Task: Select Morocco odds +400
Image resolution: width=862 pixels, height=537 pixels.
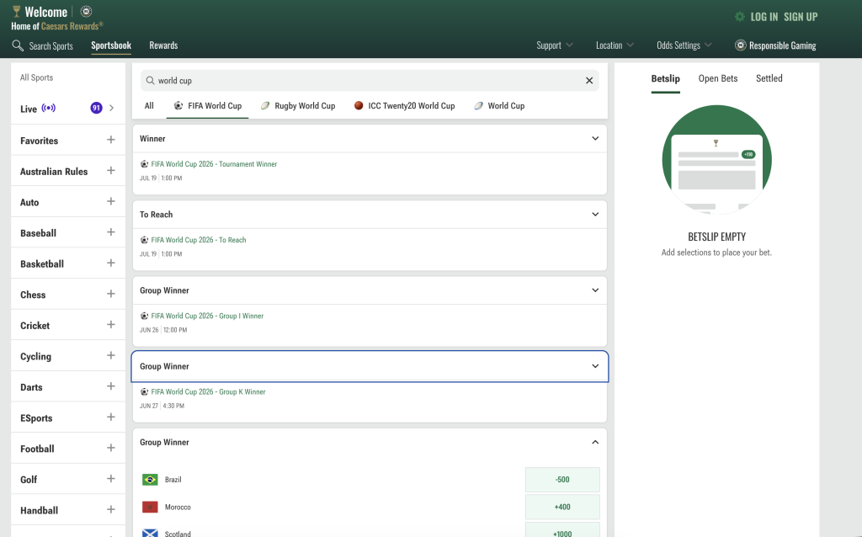Action: pos(562,507)
